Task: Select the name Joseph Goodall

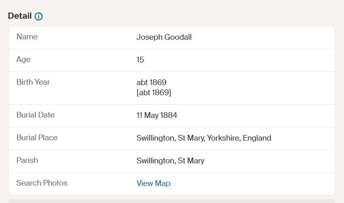Action: (x=164, y=37)
